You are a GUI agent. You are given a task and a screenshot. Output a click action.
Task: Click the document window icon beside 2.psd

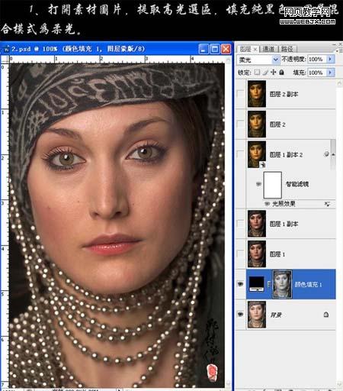(6, 49)
